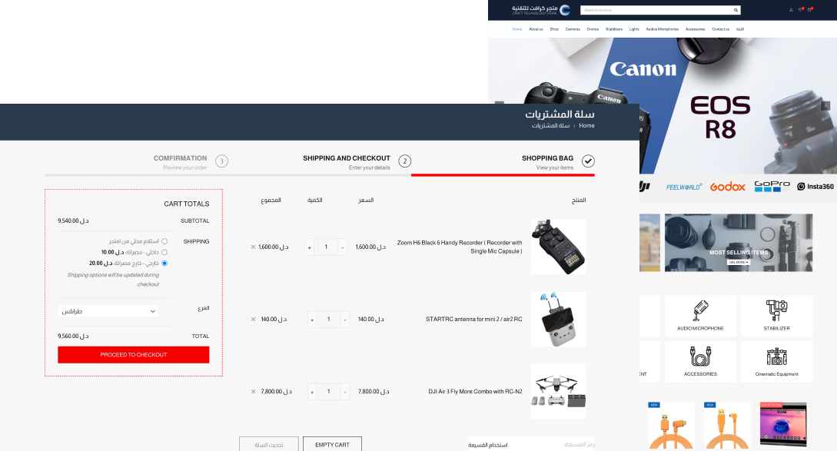The image size is (837, 451).
Task: Click the Empty Cart button
Action: (x=332, y=445)
